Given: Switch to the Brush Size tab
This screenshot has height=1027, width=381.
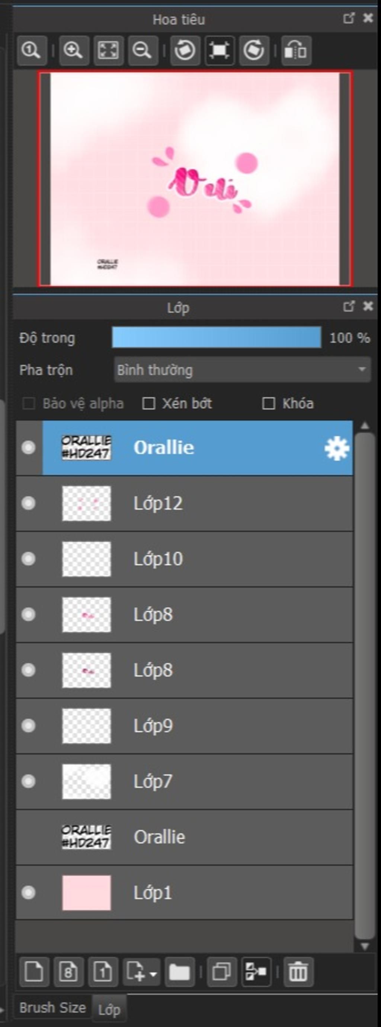Looking at the screenshot, I should (52, 1008).
